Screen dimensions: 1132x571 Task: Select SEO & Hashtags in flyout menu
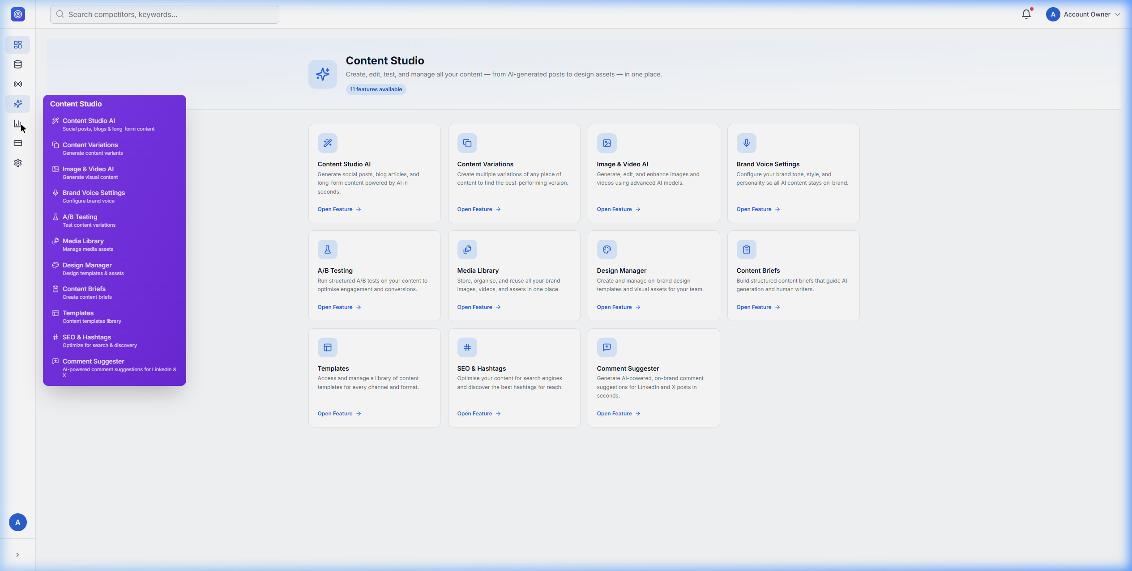(115, 341)
